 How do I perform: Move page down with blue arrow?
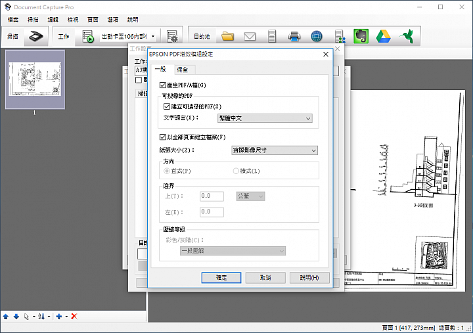tap(16, 317)
